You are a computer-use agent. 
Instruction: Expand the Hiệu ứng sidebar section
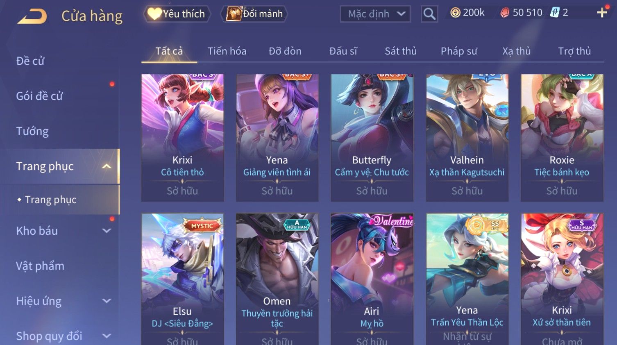click(x=107, y=301)
